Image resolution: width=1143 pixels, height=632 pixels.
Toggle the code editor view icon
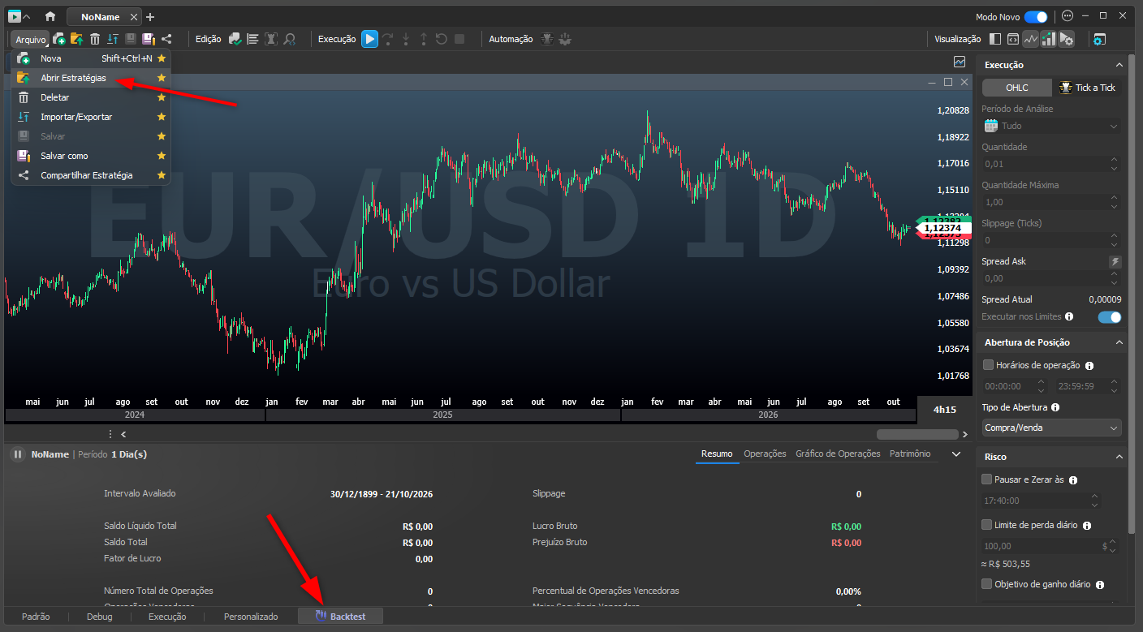click(1013, 38)
